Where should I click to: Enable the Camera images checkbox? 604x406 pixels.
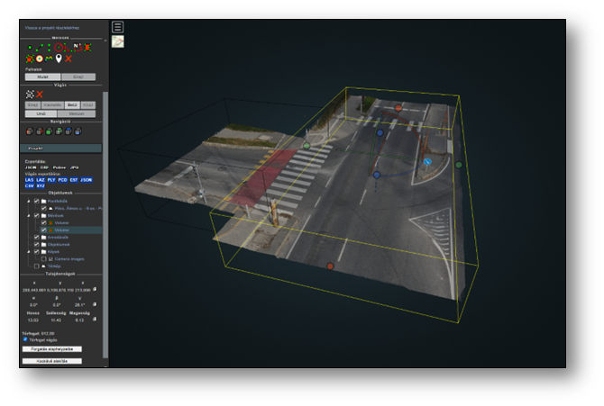pos(44,258)
